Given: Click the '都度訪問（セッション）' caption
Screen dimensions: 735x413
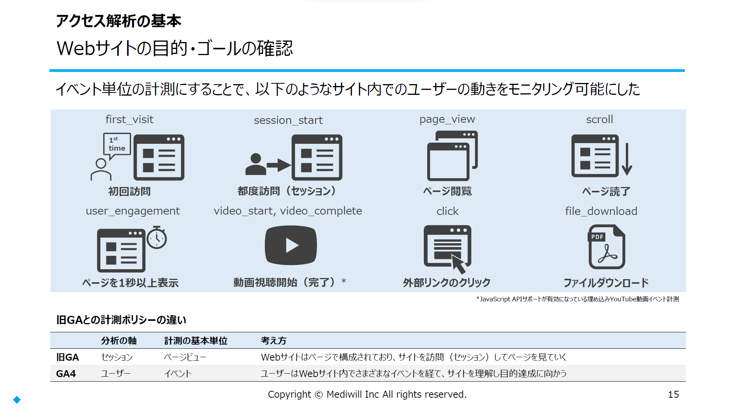Looking at the screenshot, I should (287, 191).
